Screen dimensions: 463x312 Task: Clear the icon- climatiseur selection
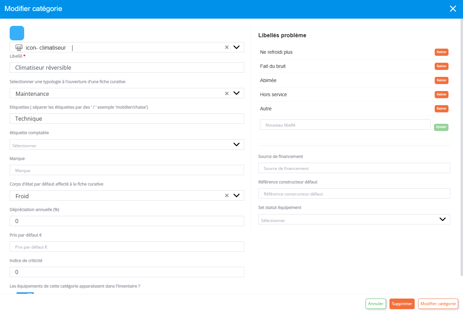coord(227,47)
